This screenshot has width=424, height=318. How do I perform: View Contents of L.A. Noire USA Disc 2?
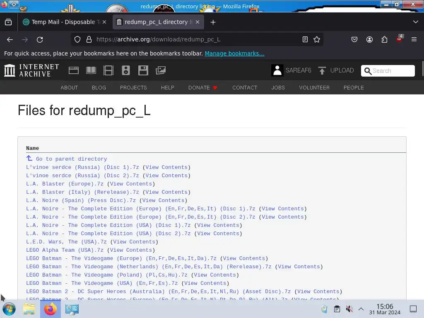pyautogui.click(x=218, y=234)
